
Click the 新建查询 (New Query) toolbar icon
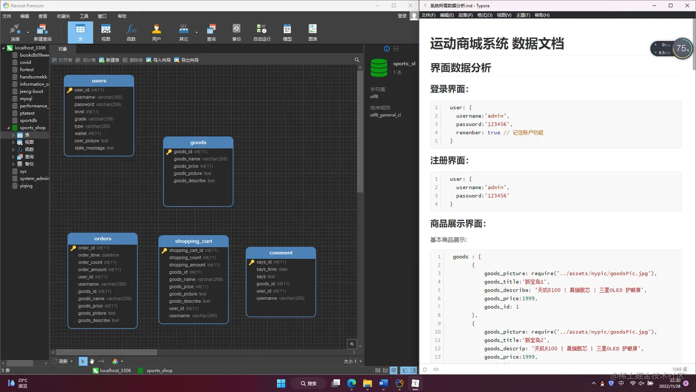42,32
